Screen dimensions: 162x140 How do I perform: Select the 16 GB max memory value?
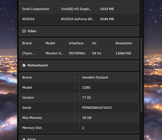point(87,118)
